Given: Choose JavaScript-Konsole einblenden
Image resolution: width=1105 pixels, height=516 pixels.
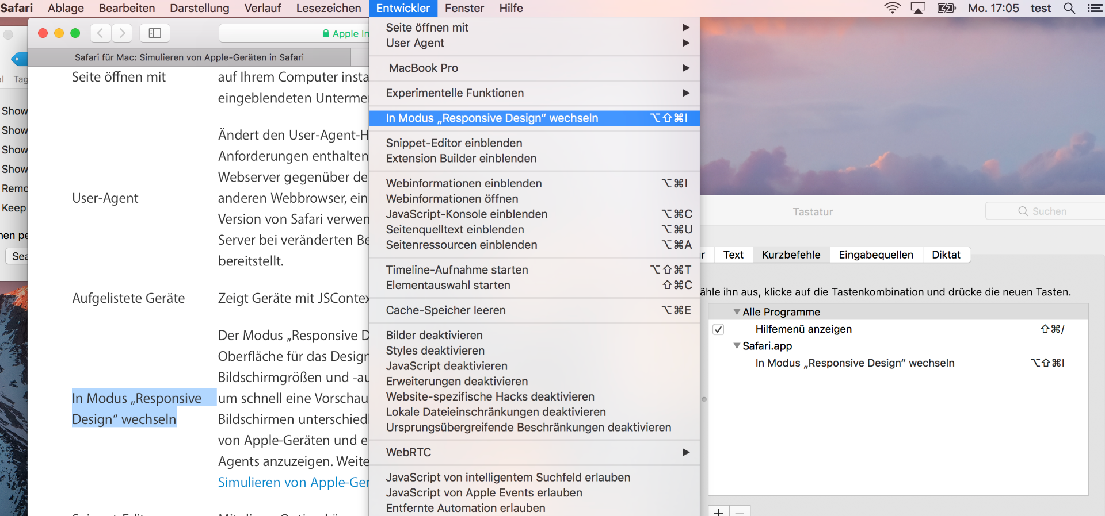Looking at the screenshot, I should click(x=534, y=214).
